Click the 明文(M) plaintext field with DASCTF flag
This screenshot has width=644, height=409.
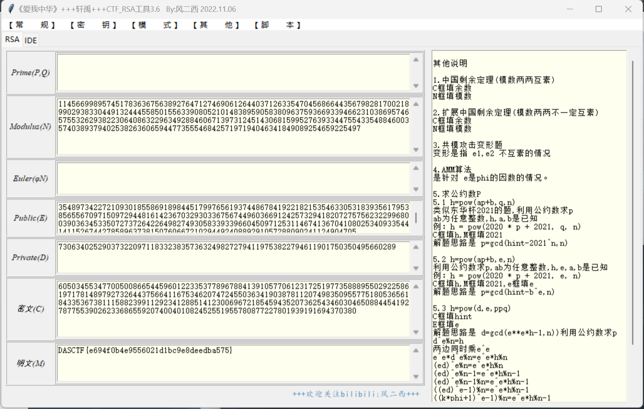(x=234, y=363)
